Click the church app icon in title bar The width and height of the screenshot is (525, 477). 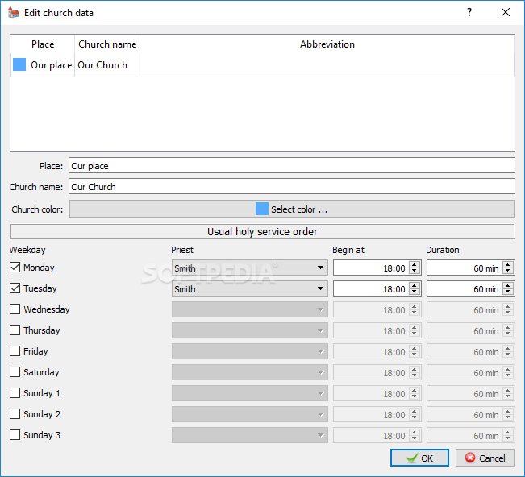[x=14, y=12]
